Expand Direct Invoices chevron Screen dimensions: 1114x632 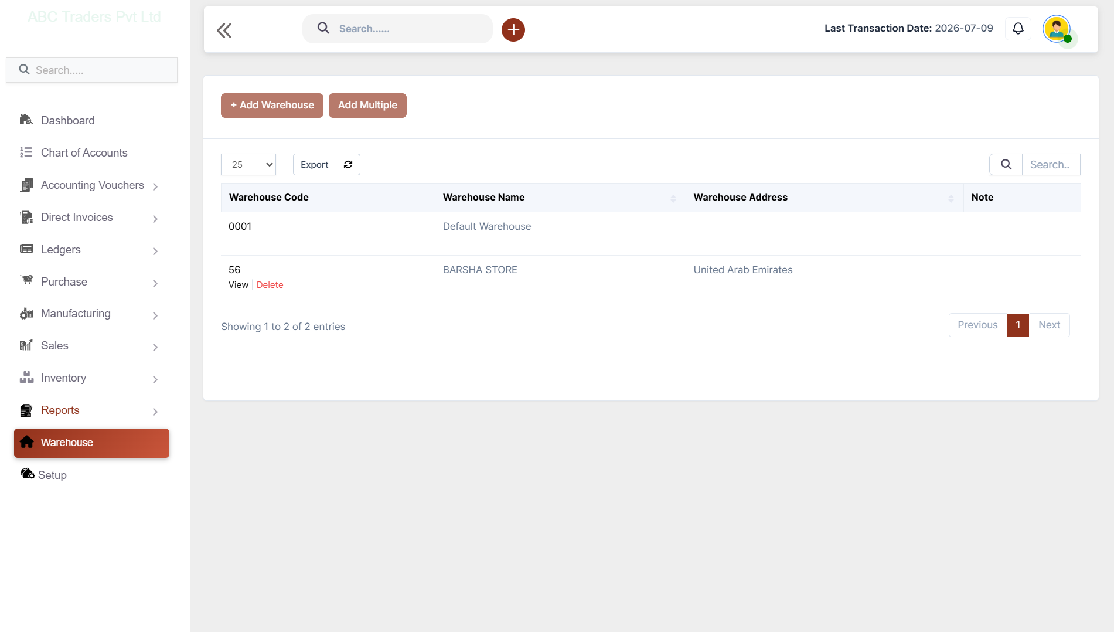(x=155, y=219)
